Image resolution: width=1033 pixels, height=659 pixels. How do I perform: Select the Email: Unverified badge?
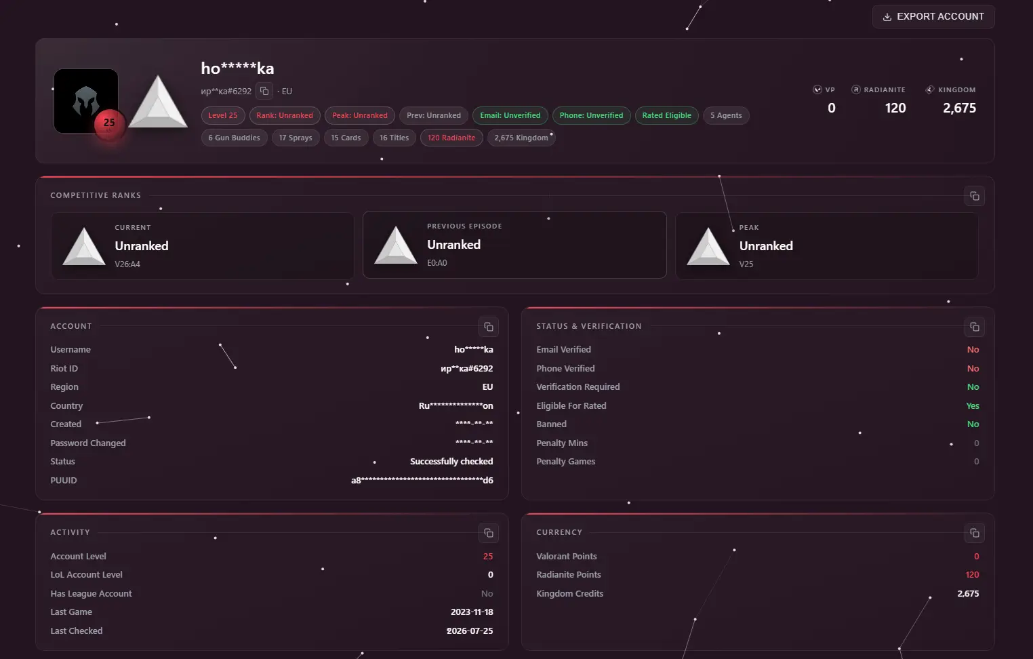pos(510,115)
